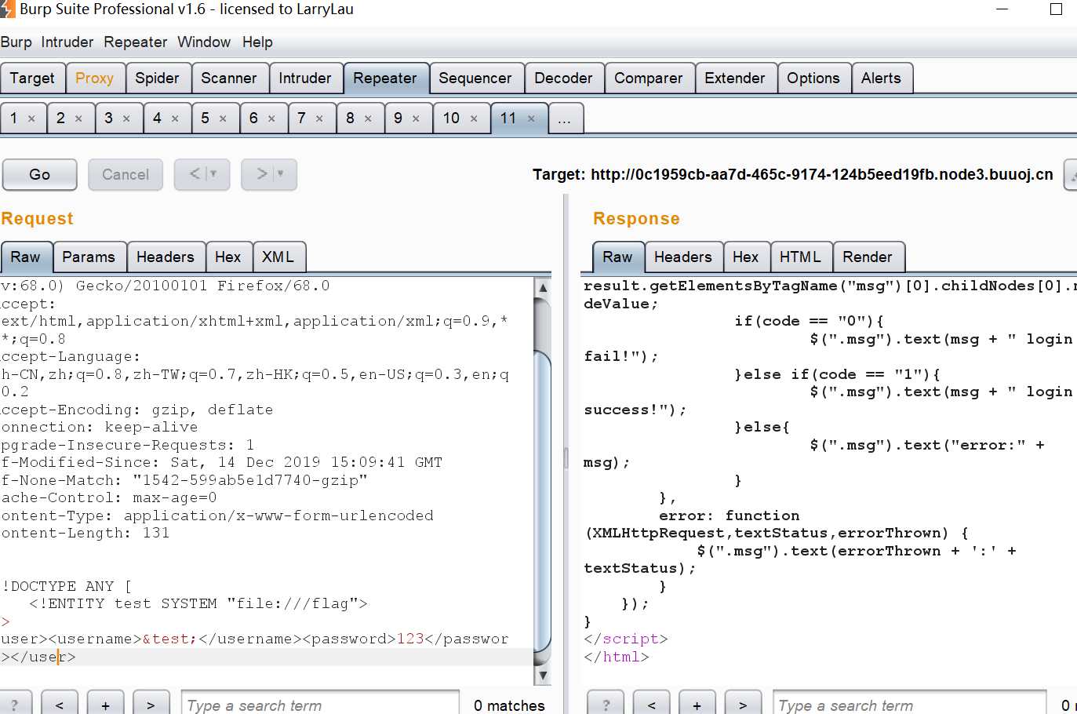Image resolution: width=1077 pixels, height=714 pixels.
Task: Send request with Go button
Action: (40, 174)
